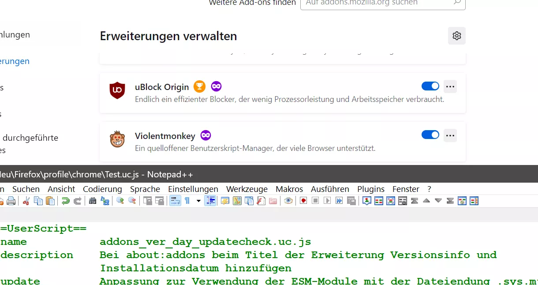538x285 pixels.
Task: Click the uBlock Origin extension name
Action: tap(162, 87)
